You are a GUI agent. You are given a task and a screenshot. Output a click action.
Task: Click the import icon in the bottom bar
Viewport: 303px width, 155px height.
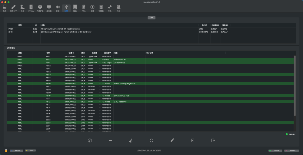tap(192, 140)
